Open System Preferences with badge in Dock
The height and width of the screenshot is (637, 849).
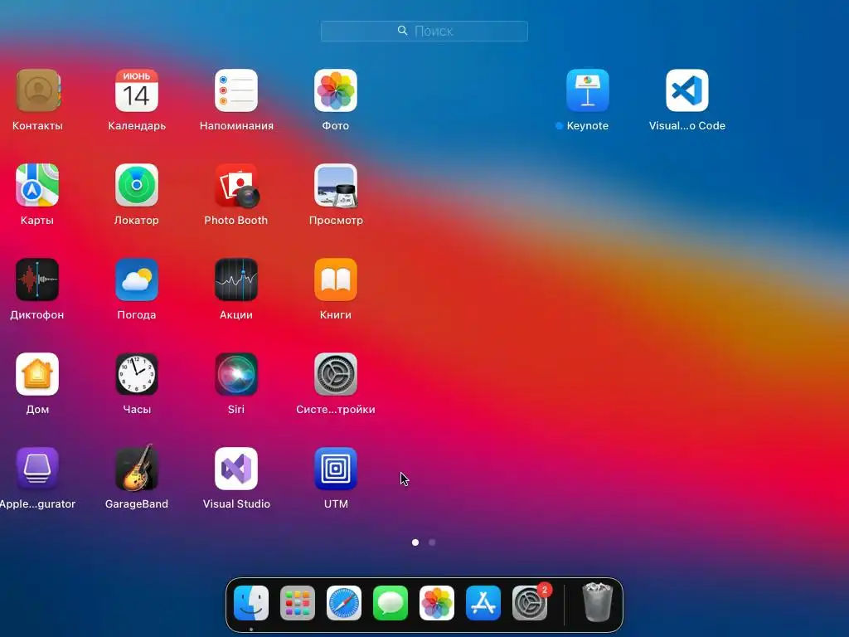tap(530, 603)
